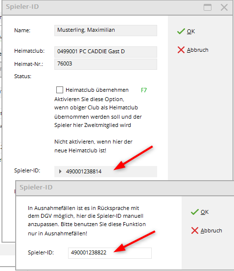Focus the Spieler-ID input containing 490001238822
The image size is (234, 271).
point(110,253)
